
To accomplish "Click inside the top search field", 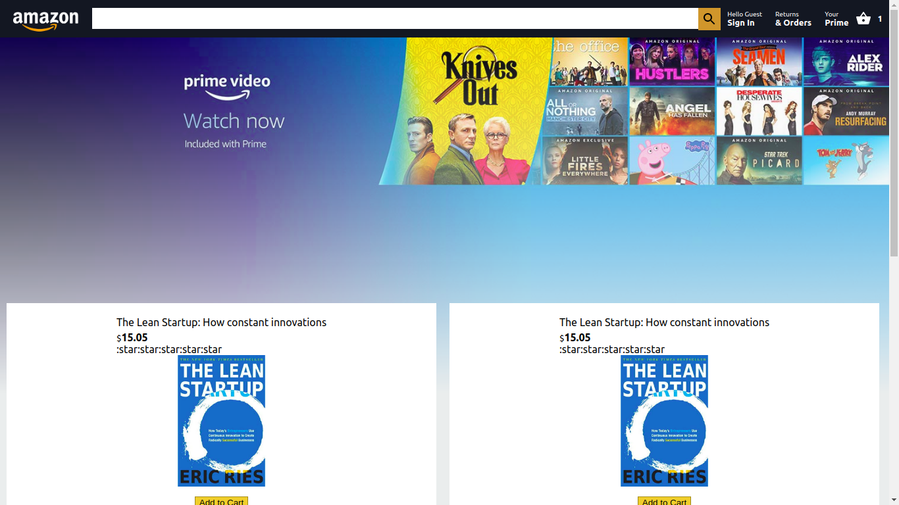I will pyautogui.click(x=395, y=19).
